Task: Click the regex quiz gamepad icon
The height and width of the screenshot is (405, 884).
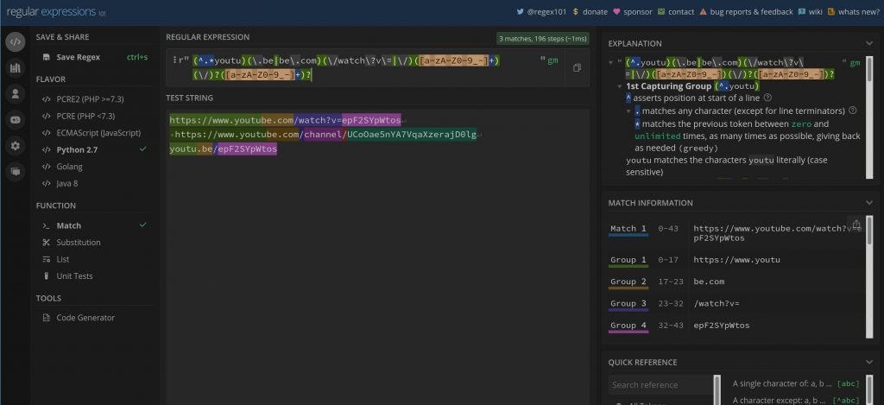Action: coord(15,120)
